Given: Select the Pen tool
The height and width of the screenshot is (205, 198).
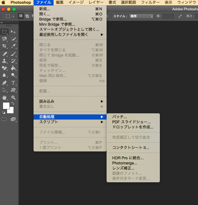Looking at the screenshot, I should [x=4, y=83].
